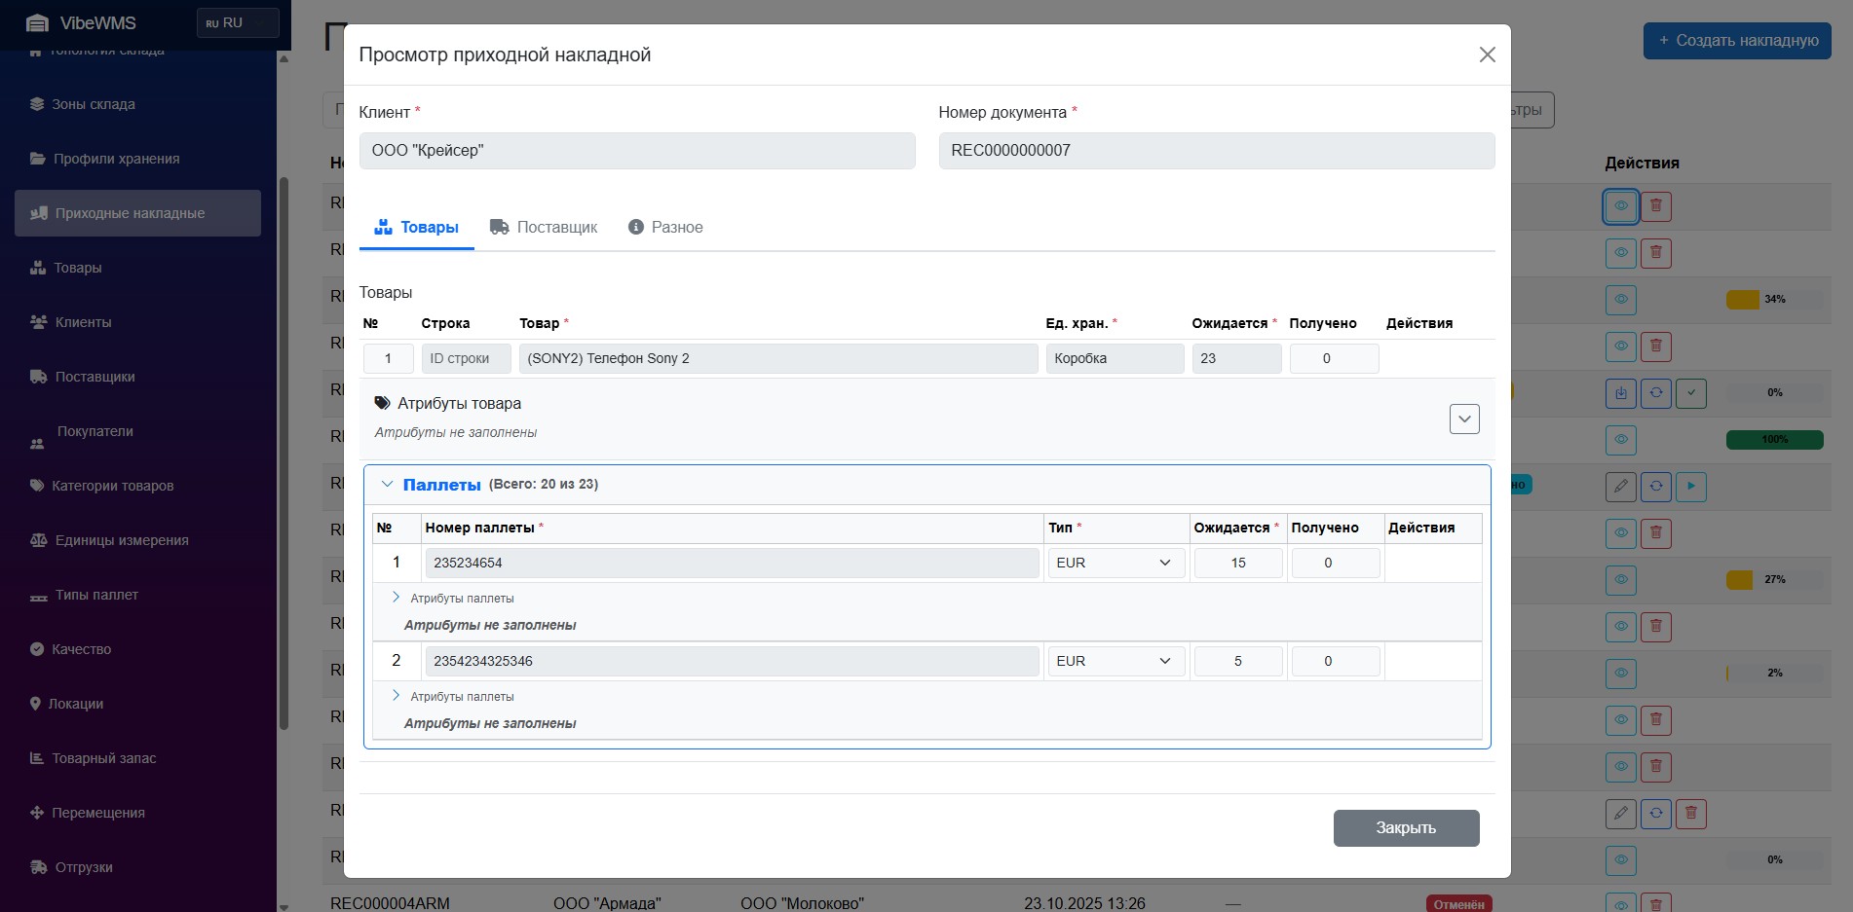The height and width of the screenshot is (912, 1853).
Task: Click the Номер документа field
Action: tap(1216, 151)
